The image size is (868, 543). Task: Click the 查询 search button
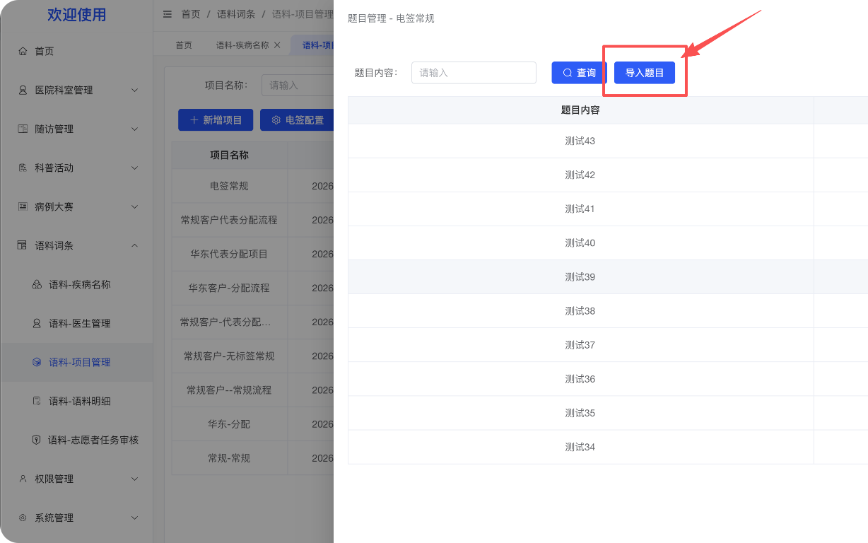pyautogui.click(x=580, y=73)
